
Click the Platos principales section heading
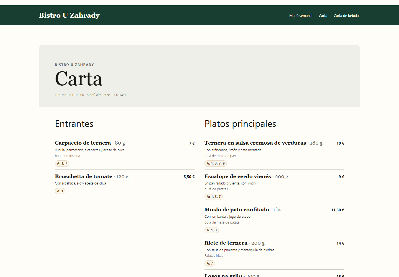pyautogui.click(x=240, y=124)
